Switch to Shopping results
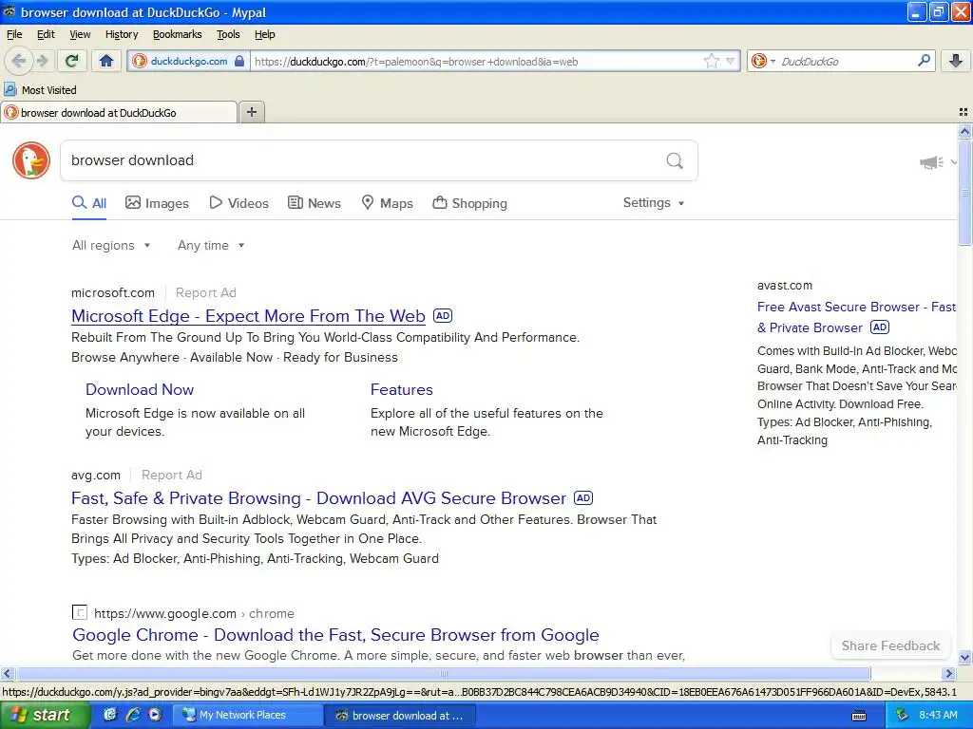 click(469, 203)
